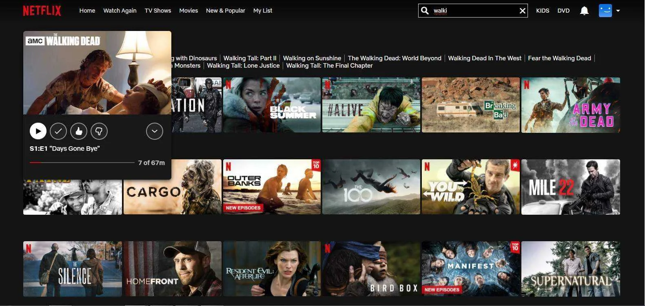Expand more info chevron on Walking Dead card
The width and height of the screenshot is (645, 306).
(155, 131)
